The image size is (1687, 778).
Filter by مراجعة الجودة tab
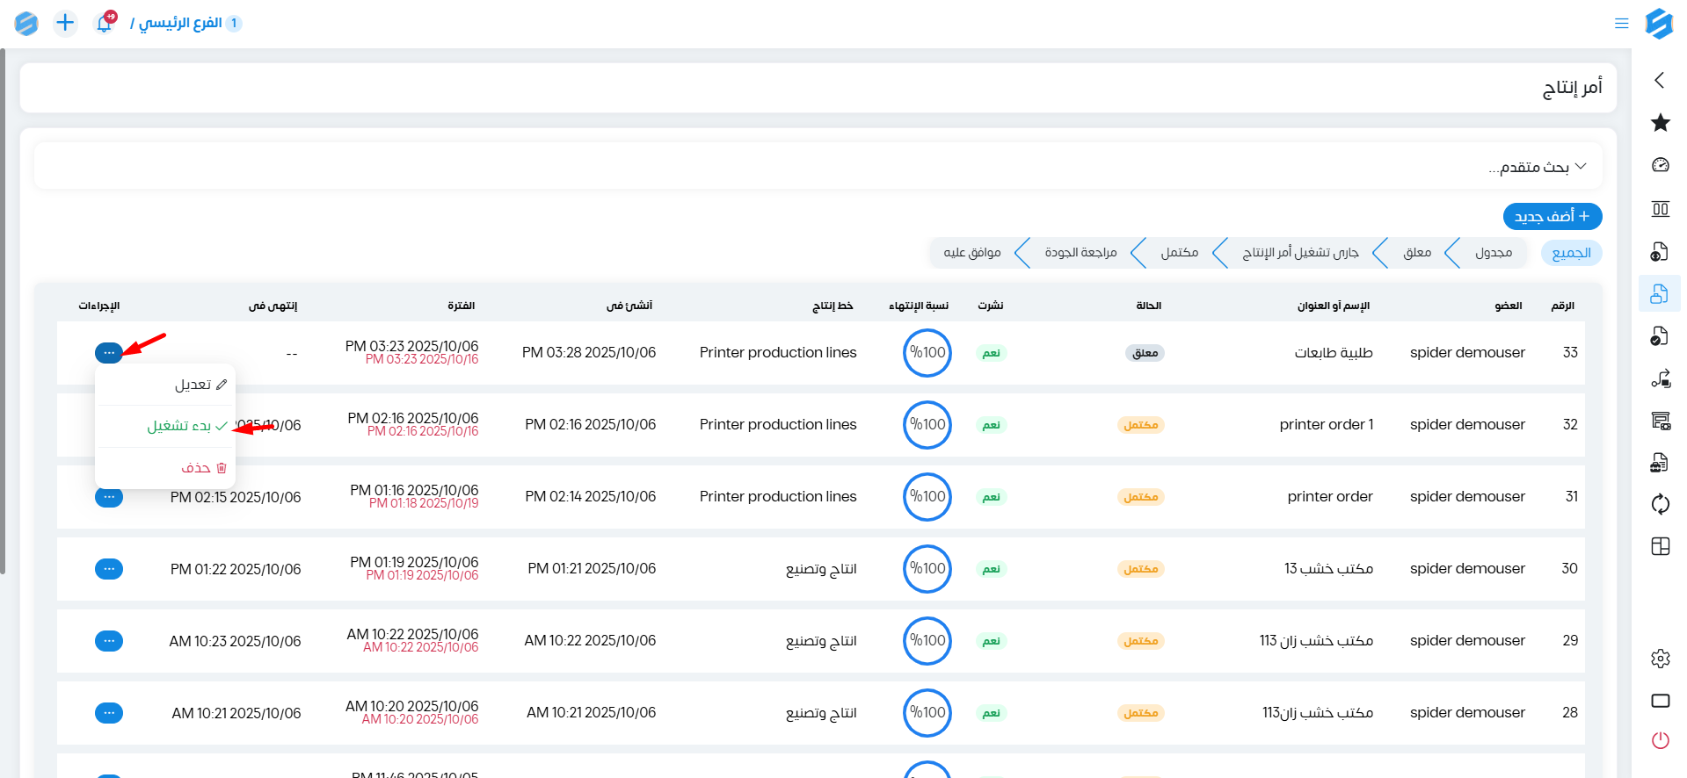coord(1080,253)
